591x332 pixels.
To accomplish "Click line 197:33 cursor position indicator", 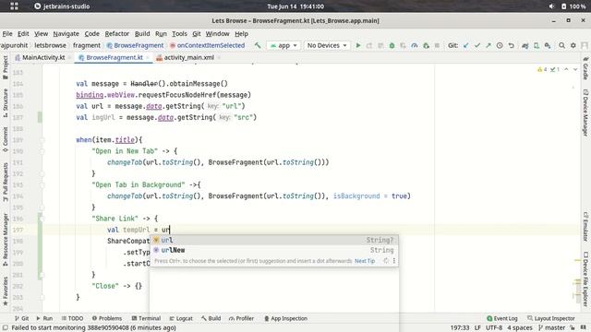I will 460,328.
